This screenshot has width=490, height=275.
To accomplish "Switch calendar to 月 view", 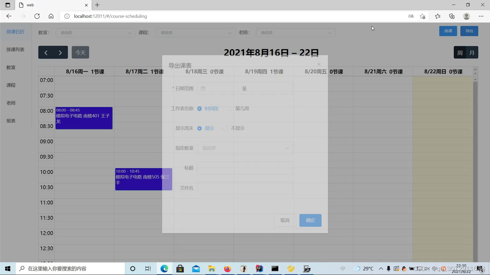I will 472,53.
